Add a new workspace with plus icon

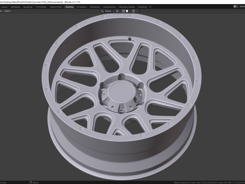[x=150, y=7]
